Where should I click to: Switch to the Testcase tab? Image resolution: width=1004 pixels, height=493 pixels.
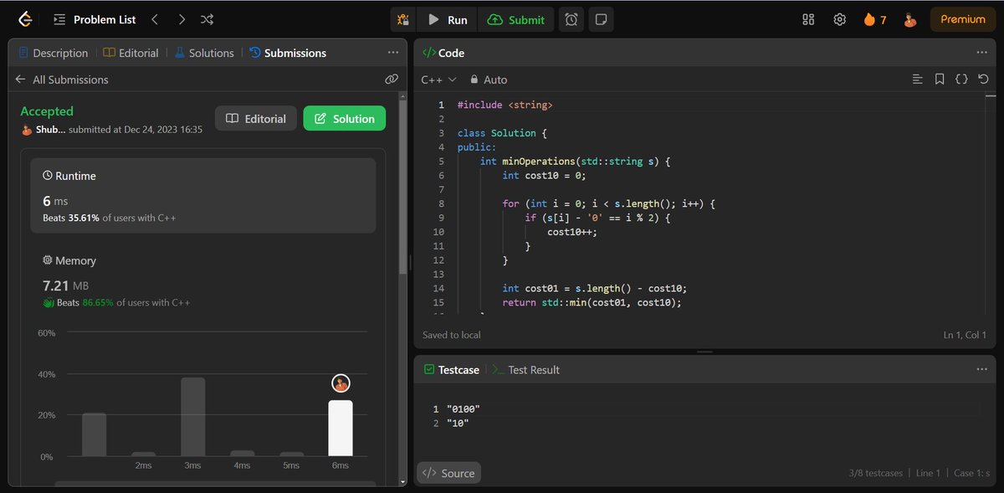[x=450, y=369]
